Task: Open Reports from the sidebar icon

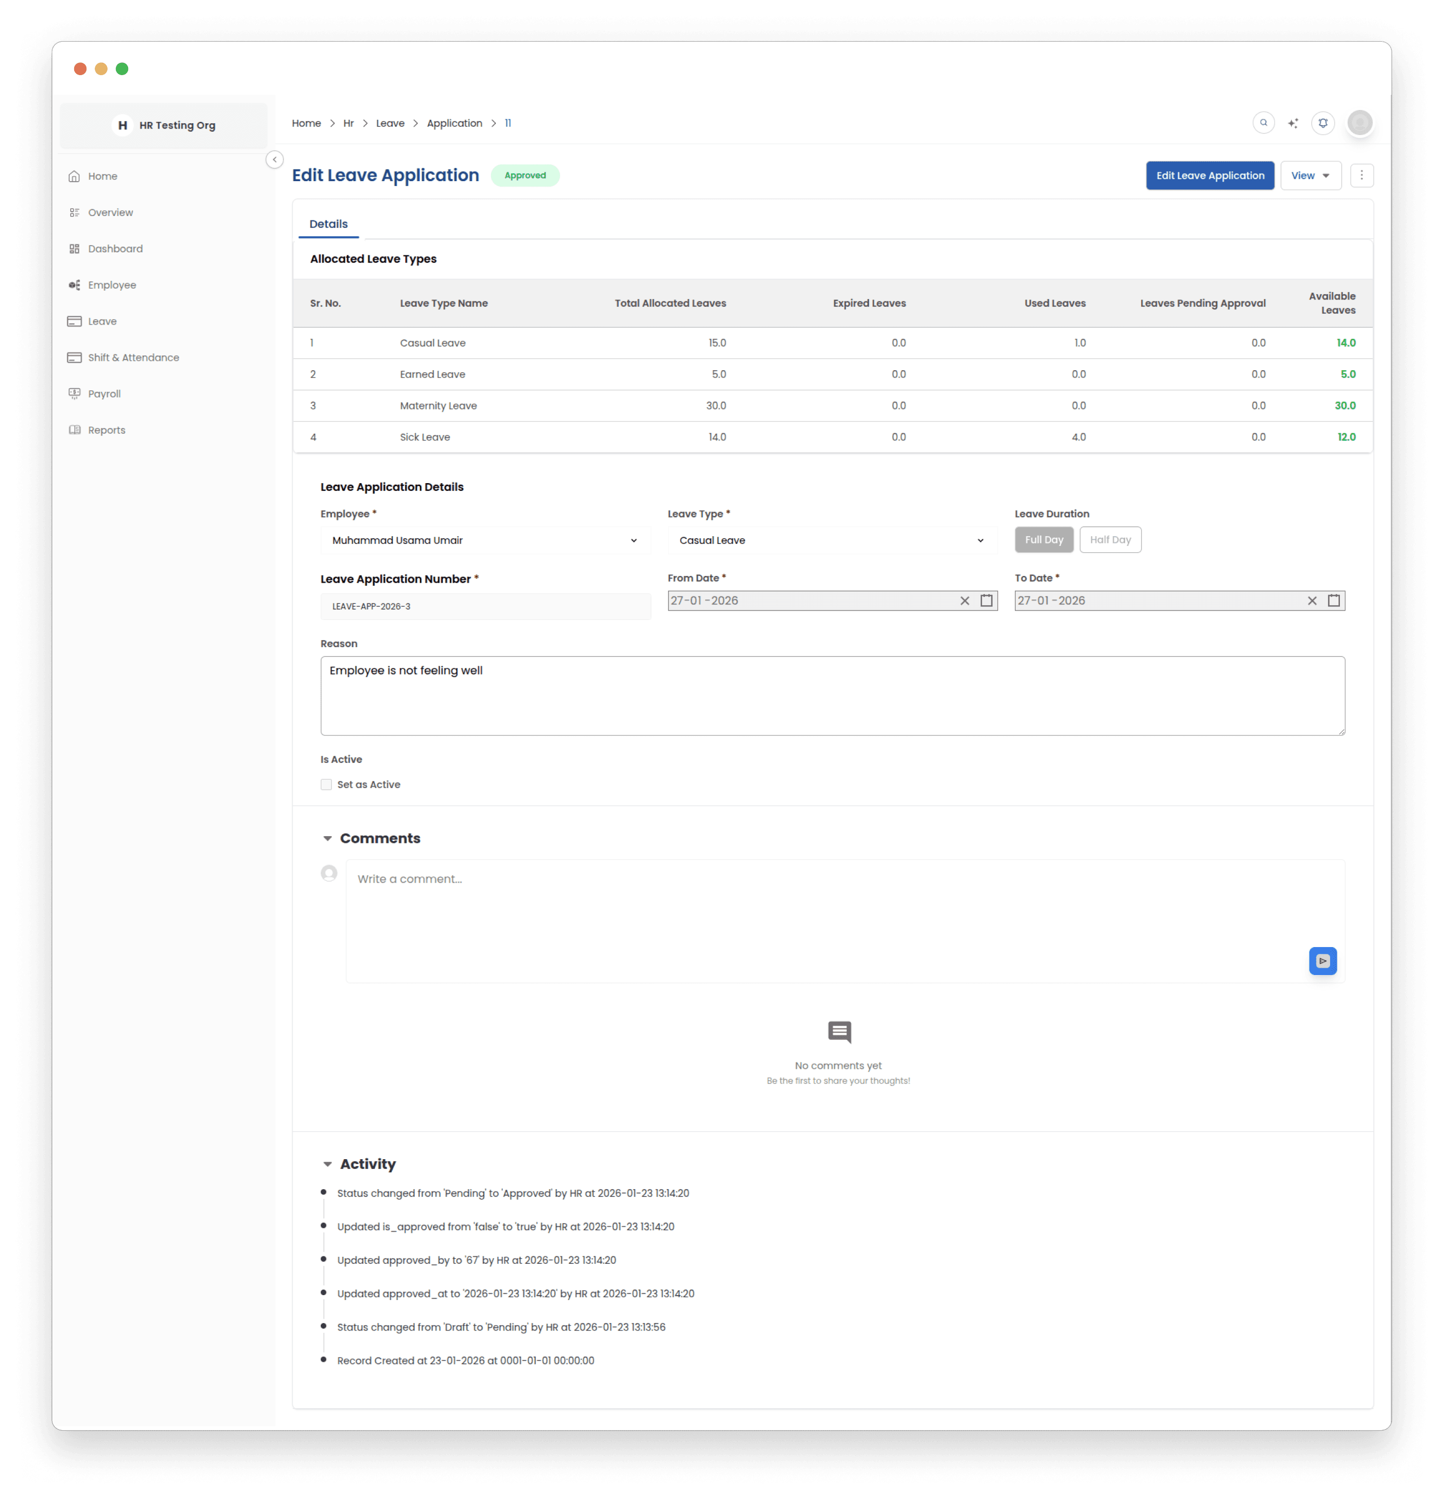Action: [74, 430]
